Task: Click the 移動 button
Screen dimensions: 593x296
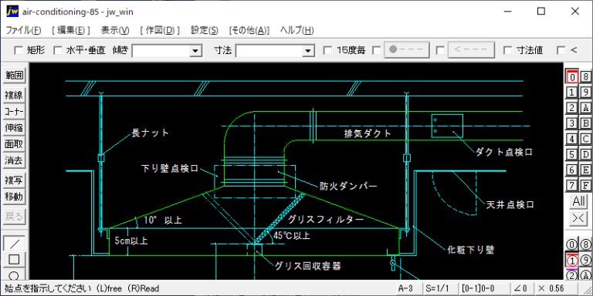Action: pos(14,197)
